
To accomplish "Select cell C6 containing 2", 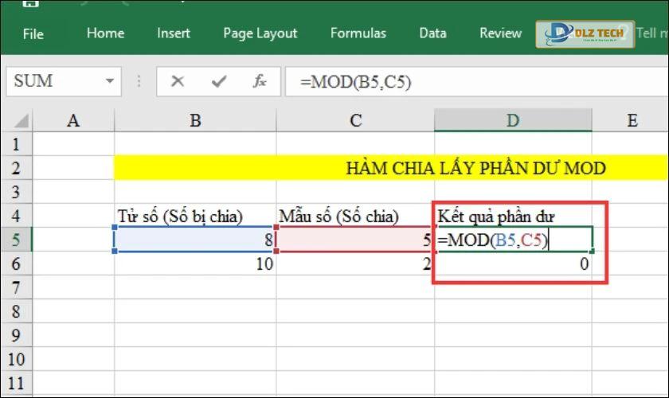I will pyautogui.click(x=355, y=263).
